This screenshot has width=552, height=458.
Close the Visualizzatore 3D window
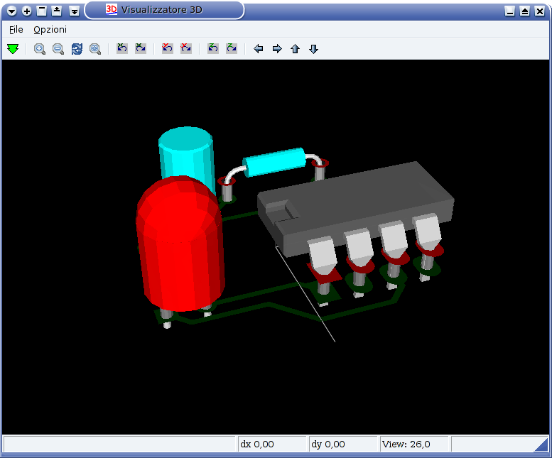click(539, 11)
